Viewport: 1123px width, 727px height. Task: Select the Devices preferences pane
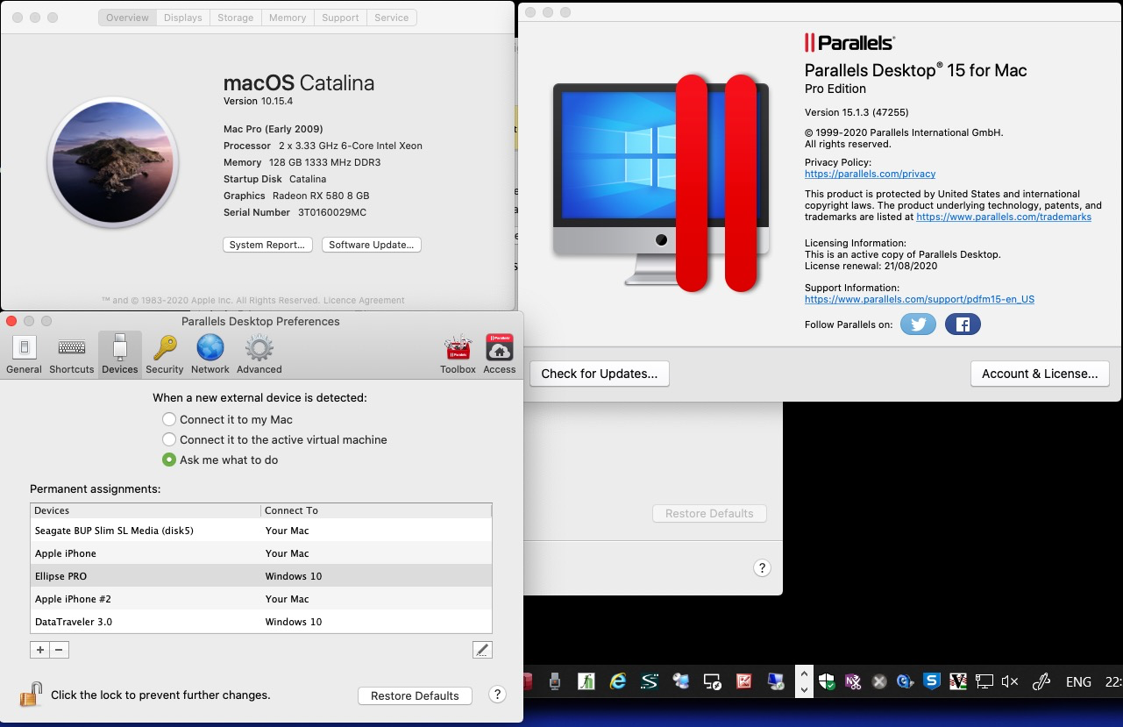(x=120, y=354)
